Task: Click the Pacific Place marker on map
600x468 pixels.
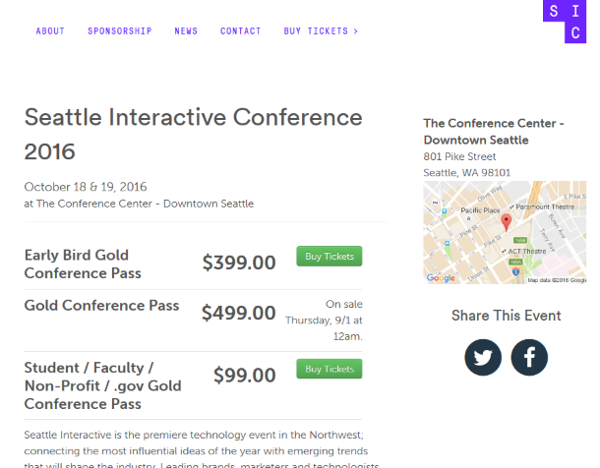Action: pyautogui.click(x=480, y=210)
